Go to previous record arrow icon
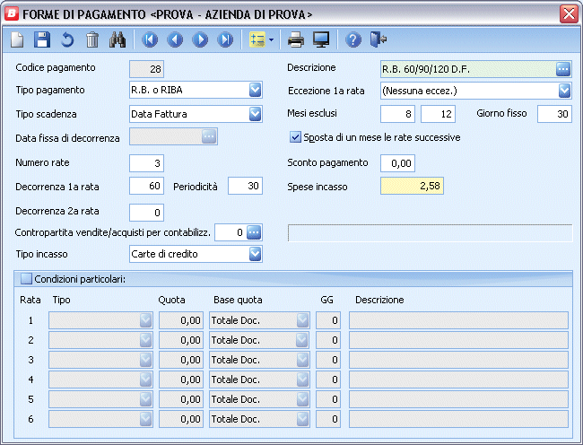Screen dimensions: 583x445 [175, 39]
